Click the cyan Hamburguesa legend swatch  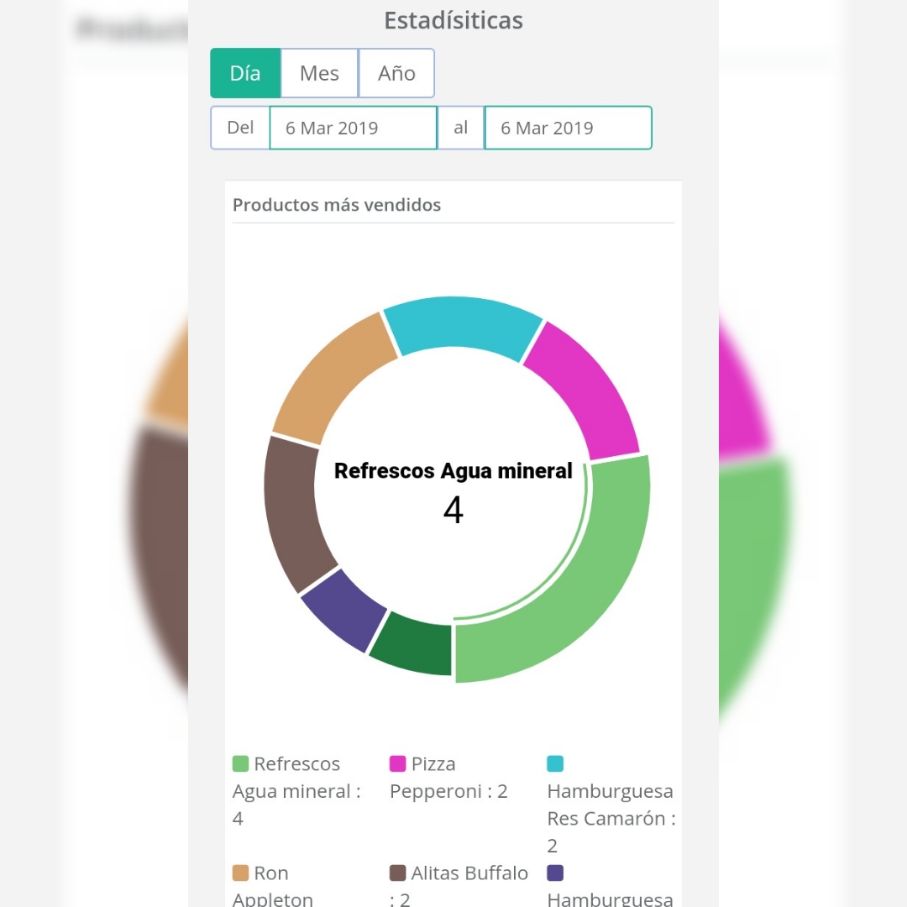tap(555, 763)
